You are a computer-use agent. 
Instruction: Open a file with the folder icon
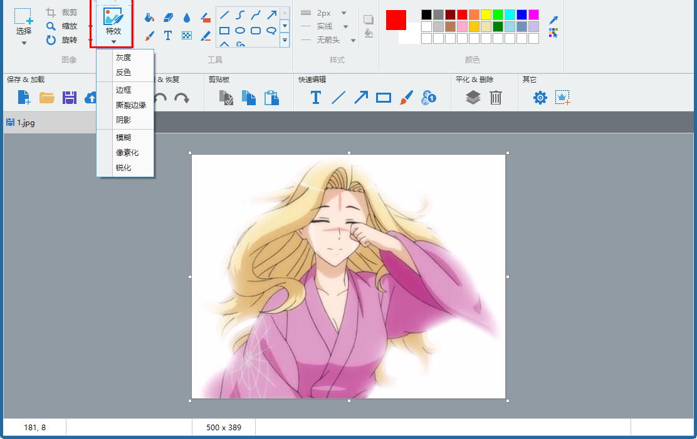[x=46, y=97]
